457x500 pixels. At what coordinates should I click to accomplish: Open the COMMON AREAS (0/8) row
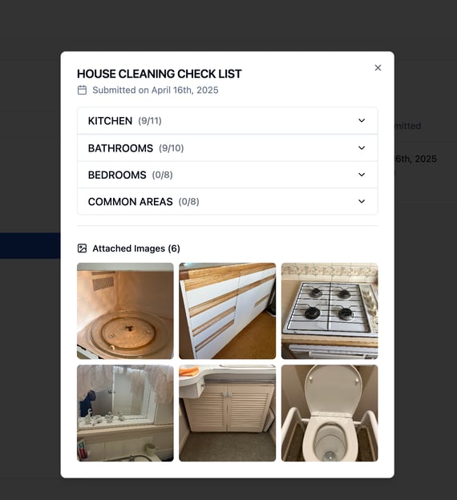point(227,202)
